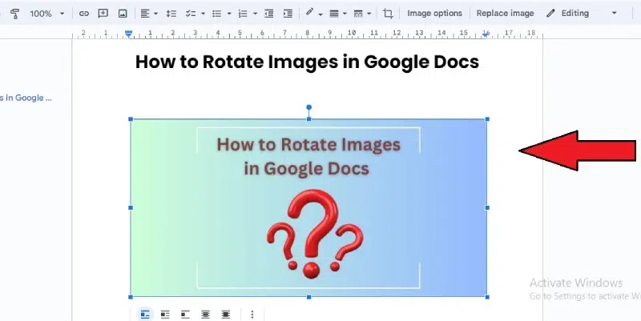Expand the checklist menu arrow
This screenshot has width=641, height=321.
(x=203, y=14)
